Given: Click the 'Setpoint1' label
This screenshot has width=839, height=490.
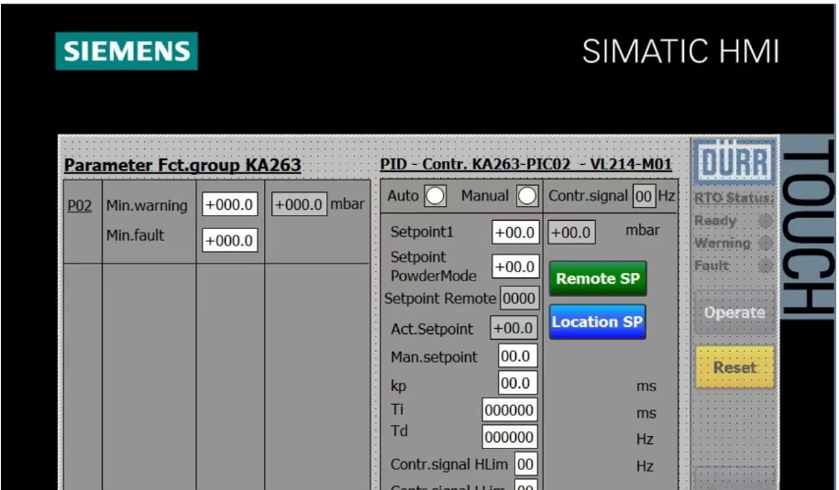Looking at the screenshot, I should 422,232.
